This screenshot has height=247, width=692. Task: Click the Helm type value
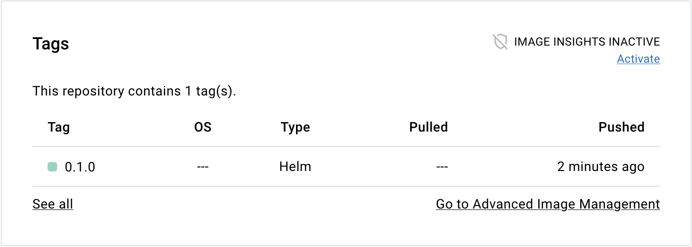295,167
